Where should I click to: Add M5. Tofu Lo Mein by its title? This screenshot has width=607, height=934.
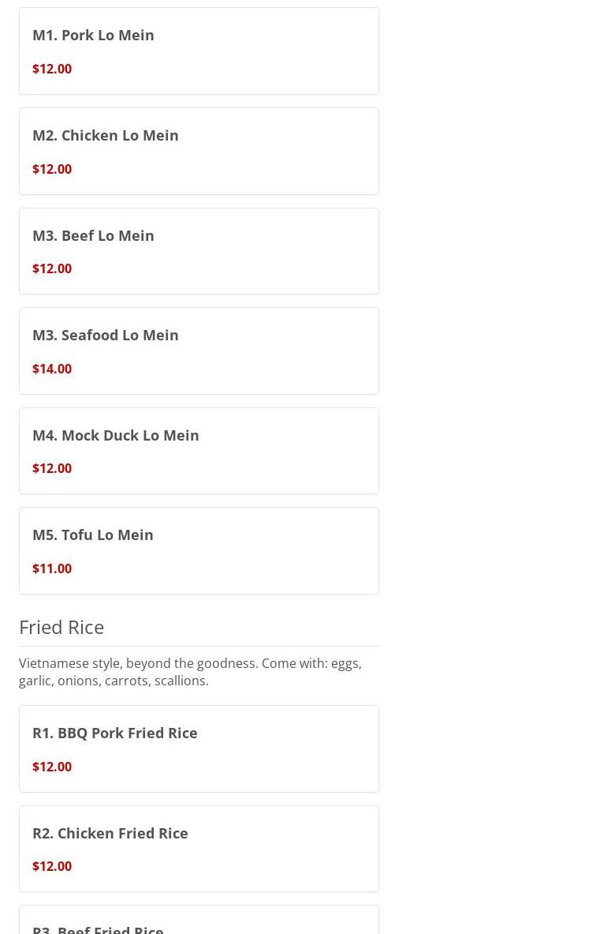click(x=92, y=535)
